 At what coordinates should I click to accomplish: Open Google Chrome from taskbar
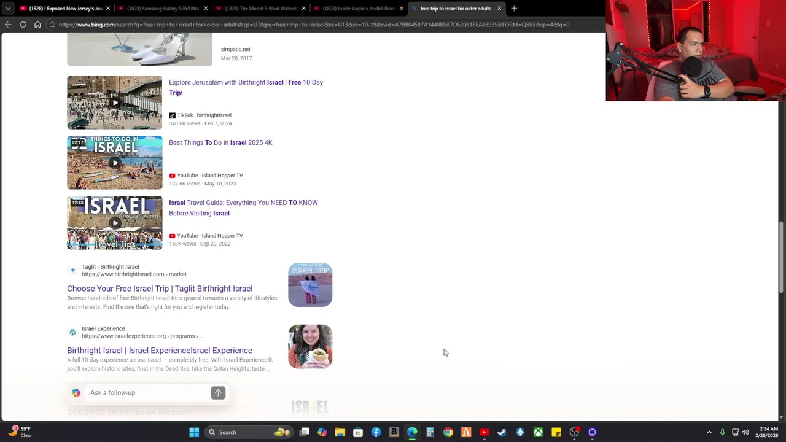448,432
